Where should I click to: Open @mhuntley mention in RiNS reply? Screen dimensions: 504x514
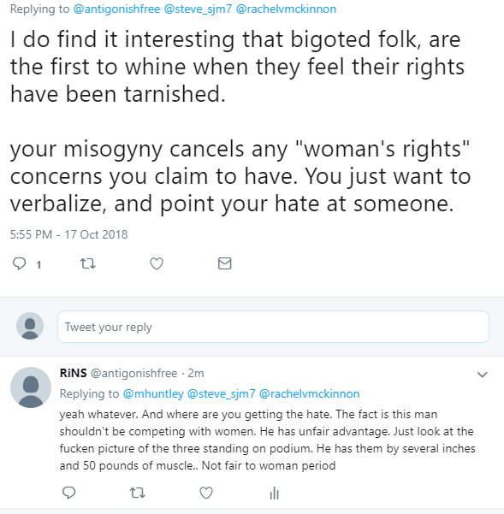tap(153, 393)
